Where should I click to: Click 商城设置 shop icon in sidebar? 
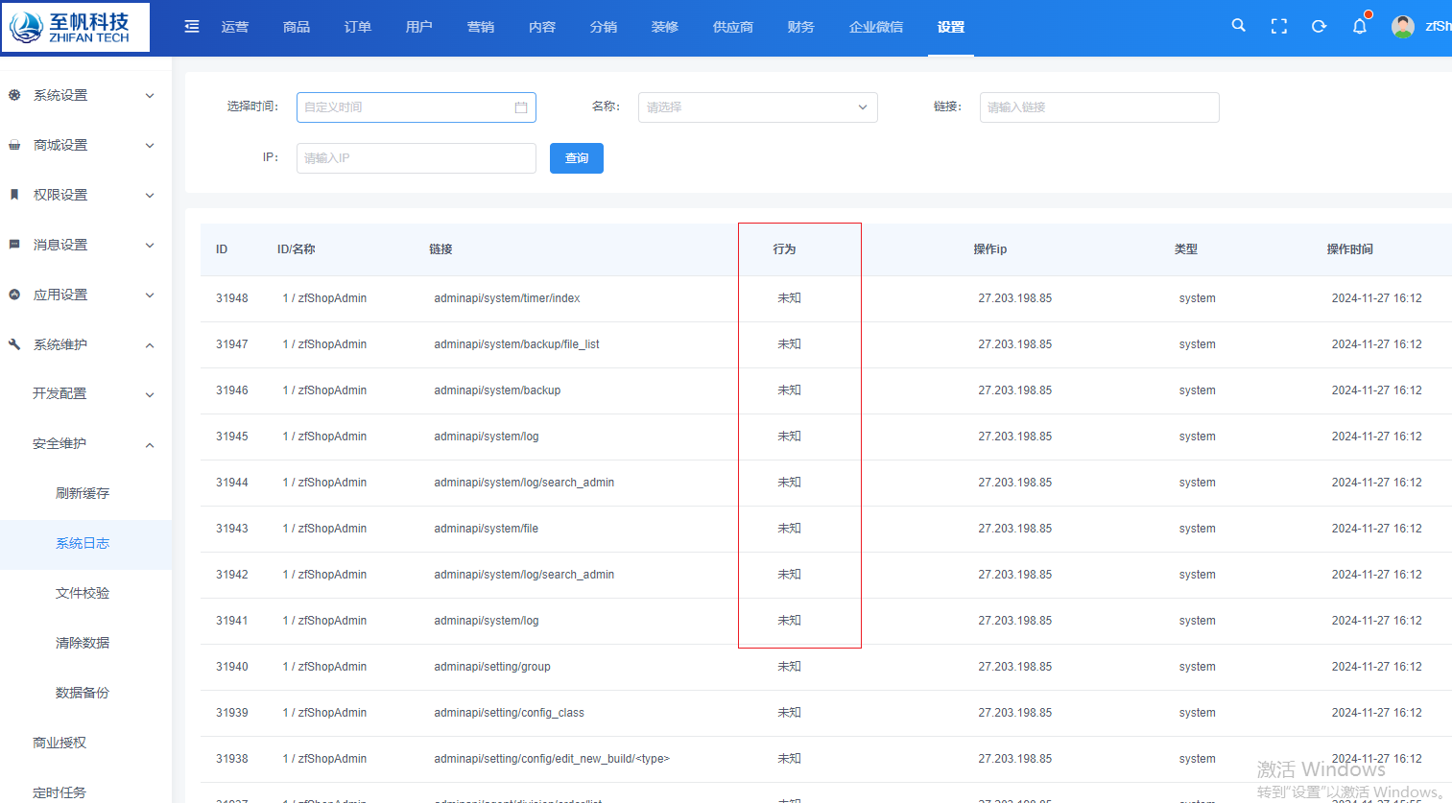coord(14,145)
